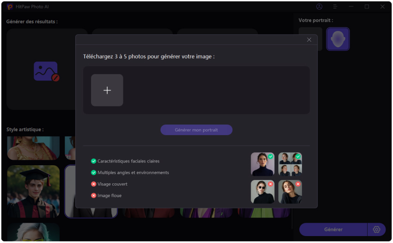
Task: Click green check beside Caractéristiques faciales claires
Action: pyautogui.click(x=93, y=161)
